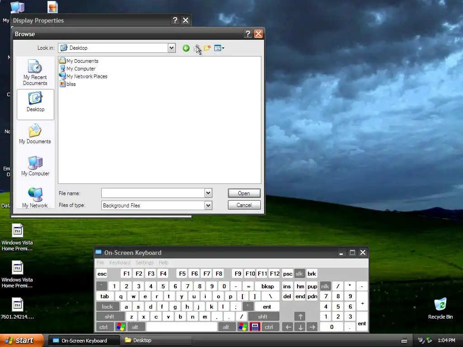Open My Network in the places bar
Viewport: 463px width, 347px height.
[x=35, y=198]
